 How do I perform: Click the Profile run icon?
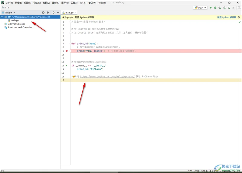[224, 8]
